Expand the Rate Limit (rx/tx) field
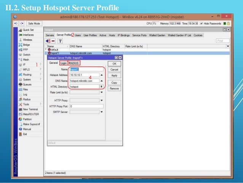Screen dimensions: 243x183 [x=102, y=92]
